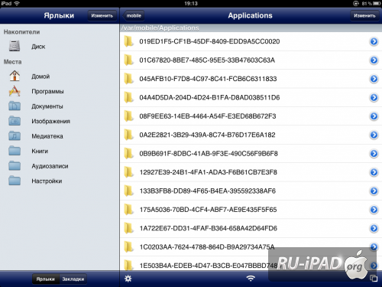Go back to the mobile folder
The height and width of the screenshot is (287, 382).
[x=133, y=15]
